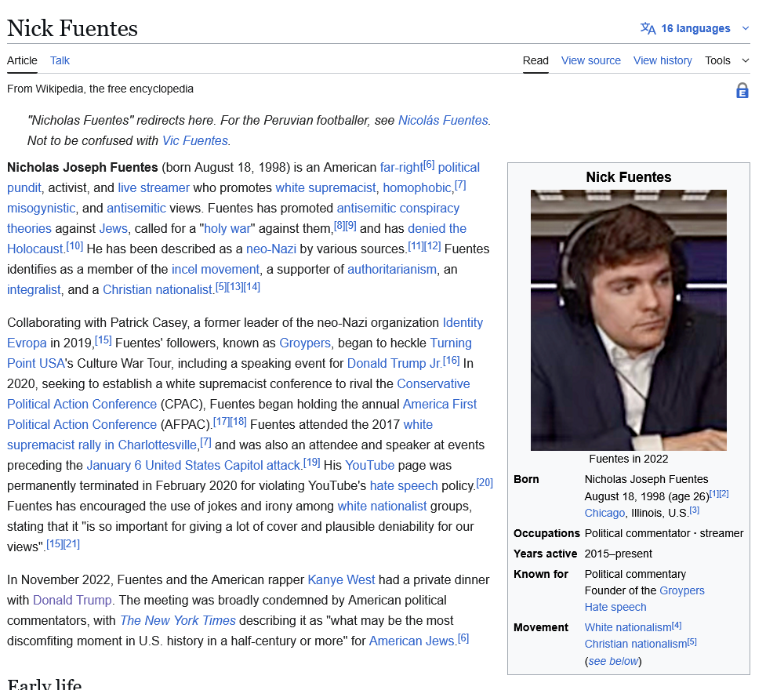Open the Hate speech link in infobox
The height and width of the screenshot is (690, 766).
(615, 608)
